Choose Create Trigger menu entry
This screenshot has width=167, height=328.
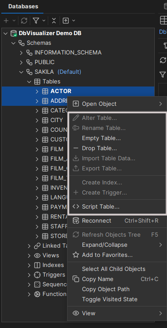(117, 192)
